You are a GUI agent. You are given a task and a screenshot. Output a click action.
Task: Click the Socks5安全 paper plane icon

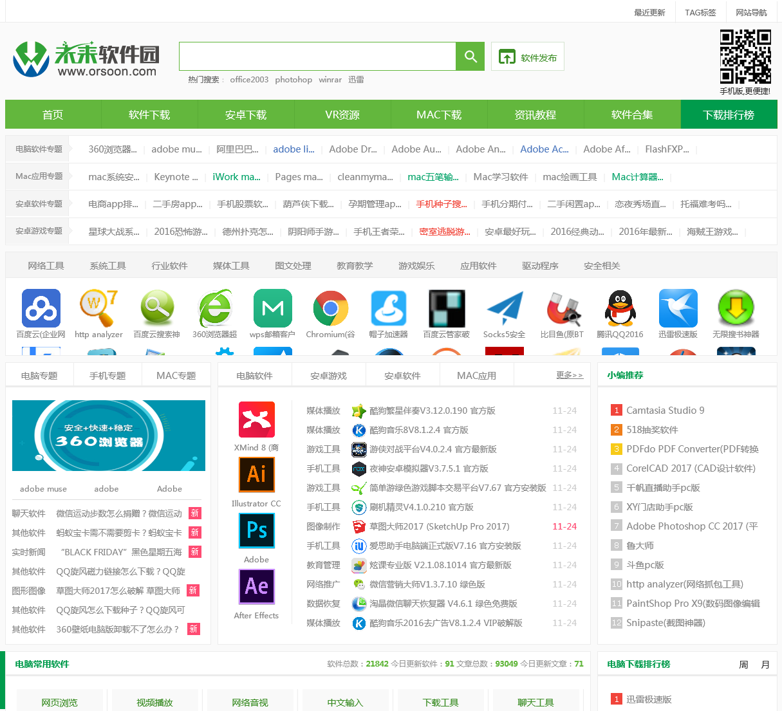[505, 308]
